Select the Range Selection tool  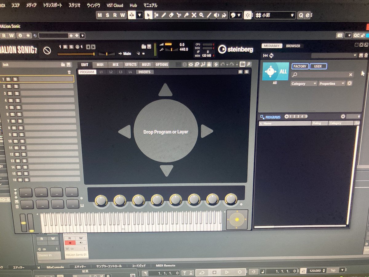coord(156,15)
